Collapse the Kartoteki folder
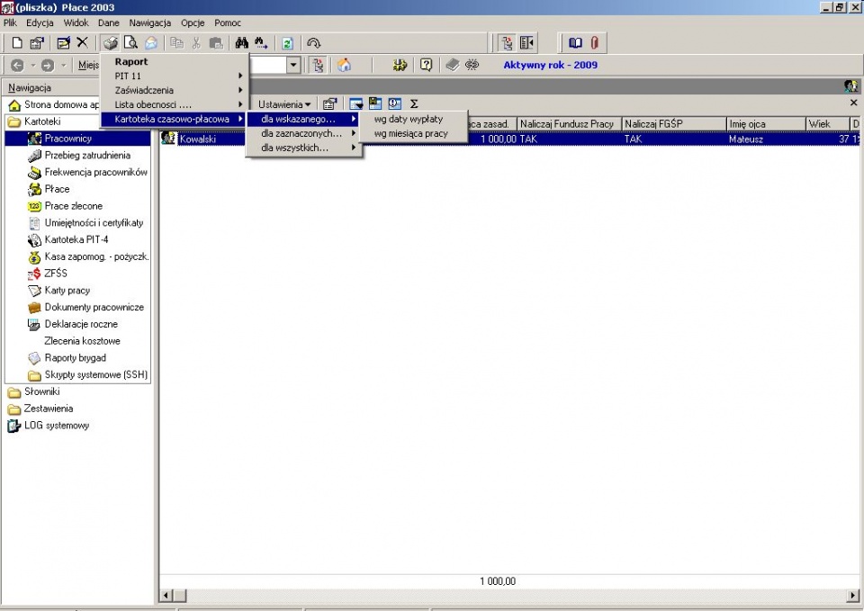This screenshot has width=864, height=611. click(x=34, y=121)
